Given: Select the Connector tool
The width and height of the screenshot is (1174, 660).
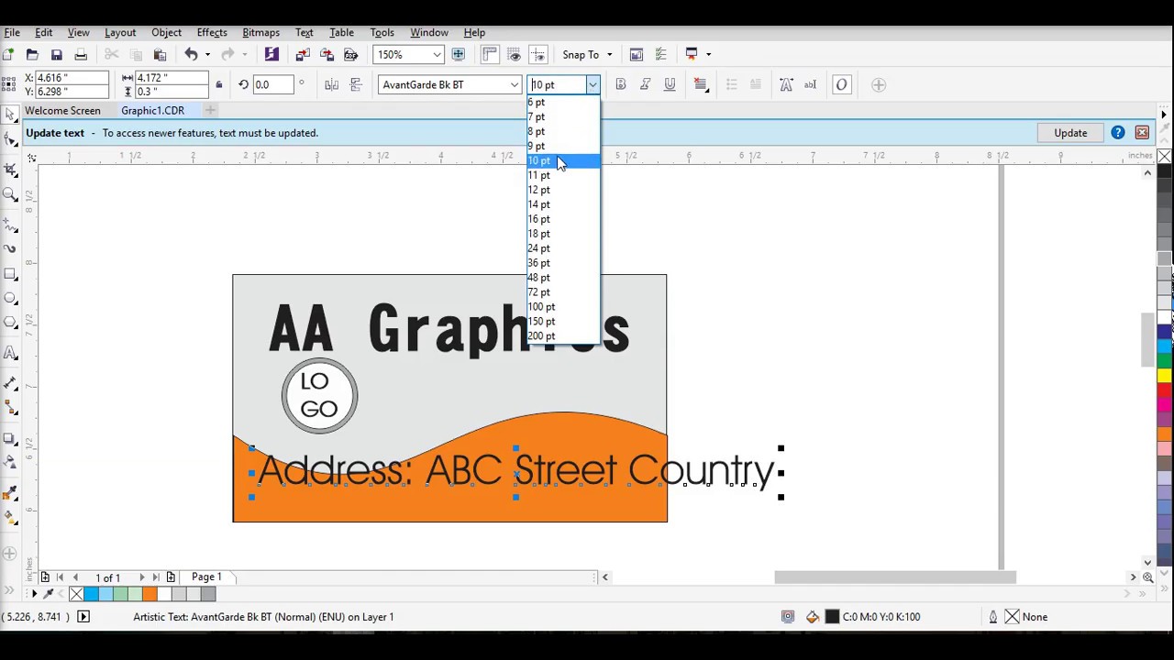Looking at the screenshot, I should [x=11, y=407].
